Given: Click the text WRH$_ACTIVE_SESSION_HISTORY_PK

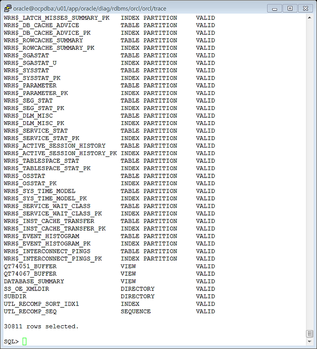Looking at the screenshot, I should pos(60,153).
